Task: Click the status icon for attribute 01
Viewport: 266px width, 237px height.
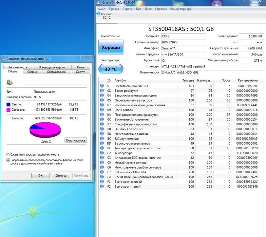Action: [102, 86]
